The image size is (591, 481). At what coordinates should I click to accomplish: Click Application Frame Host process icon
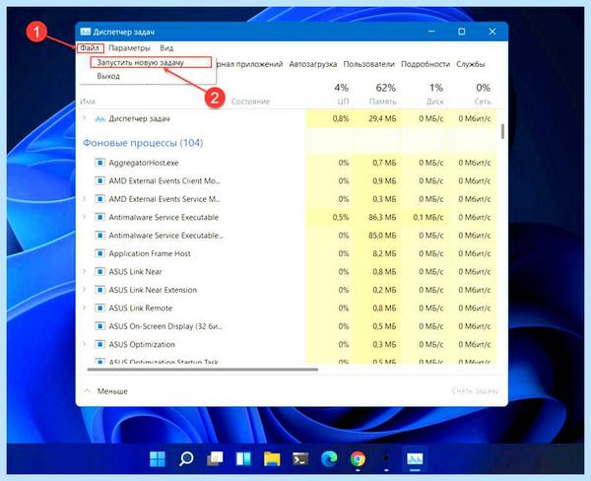[99, 253]
